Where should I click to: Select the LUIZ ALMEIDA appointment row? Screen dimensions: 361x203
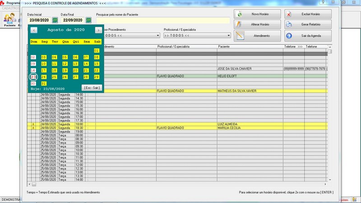177,124
